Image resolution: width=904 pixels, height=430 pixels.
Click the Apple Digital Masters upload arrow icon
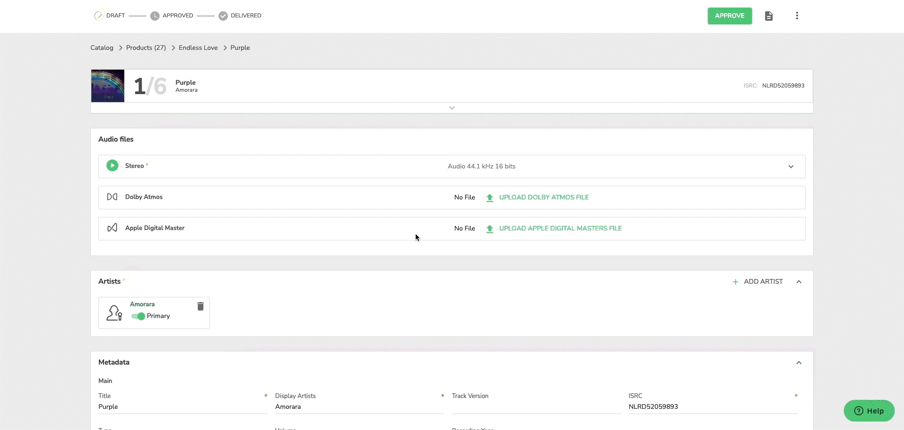coord(490,229)
